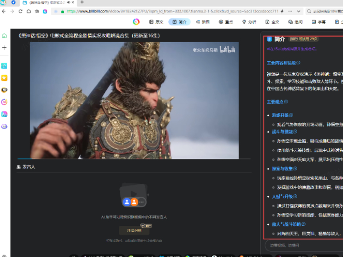Click the 发言人 speaker section header

[x=26, y=167]
